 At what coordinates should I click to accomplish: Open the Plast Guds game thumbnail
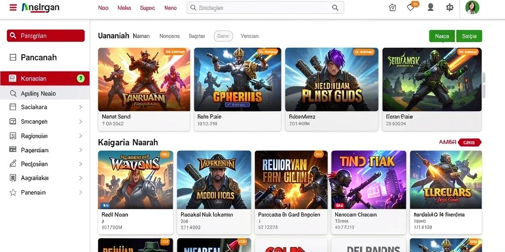pyautogui.click(x=332, y=79)
